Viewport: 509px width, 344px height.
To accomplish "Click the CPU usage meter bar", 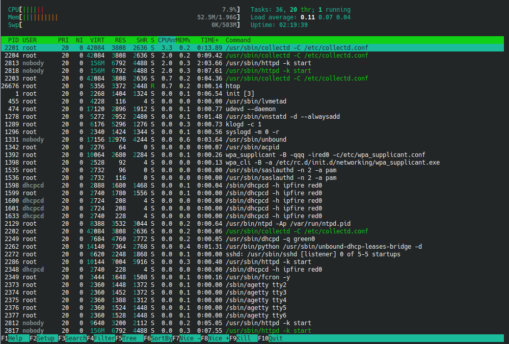I will coord(124,9).
